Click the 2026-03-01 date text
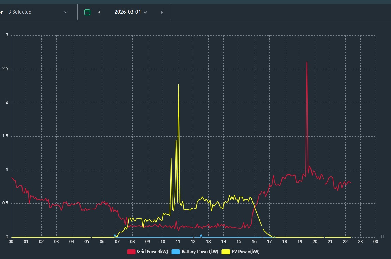391x259 pixels. [x=128, y=12]
